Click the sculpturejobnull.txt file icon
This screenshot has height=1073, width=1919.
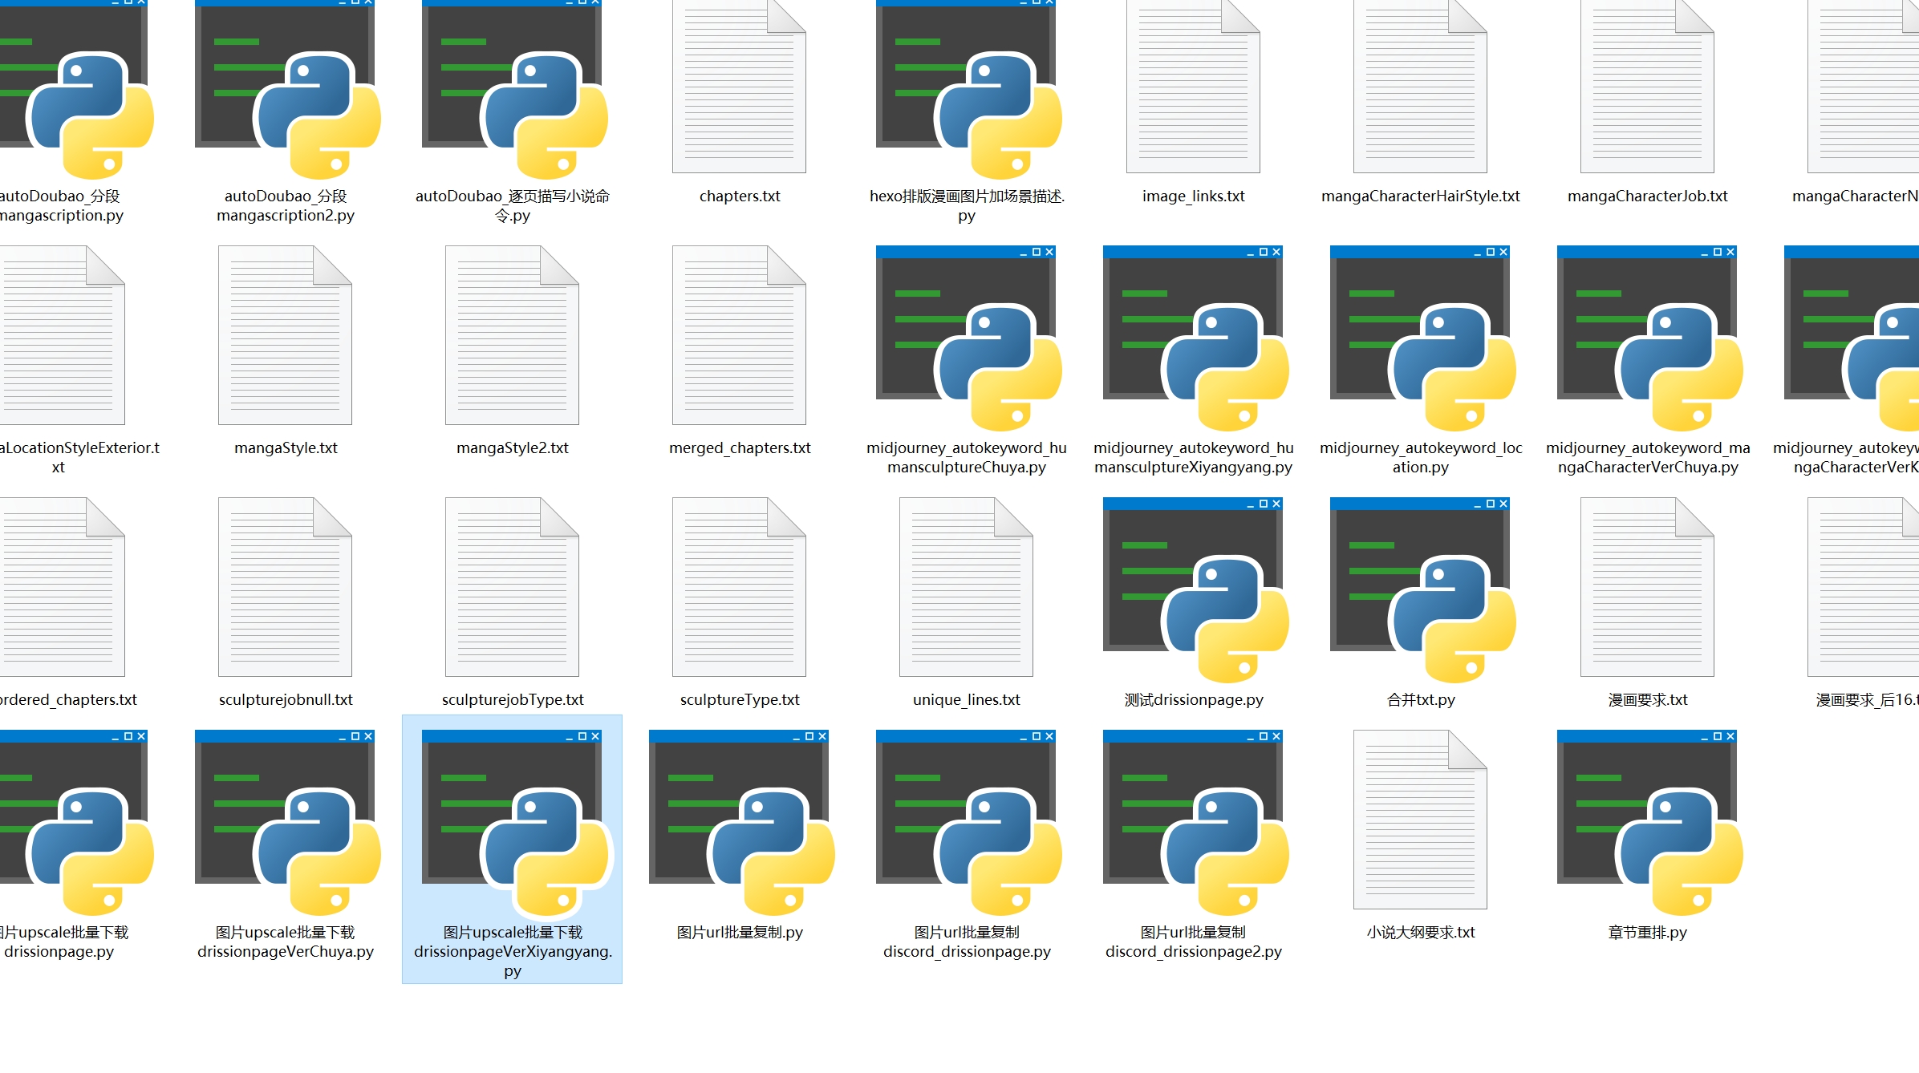(x=285, y=587)
